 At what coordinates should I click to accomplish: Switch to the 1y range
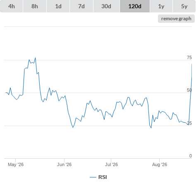161,6
